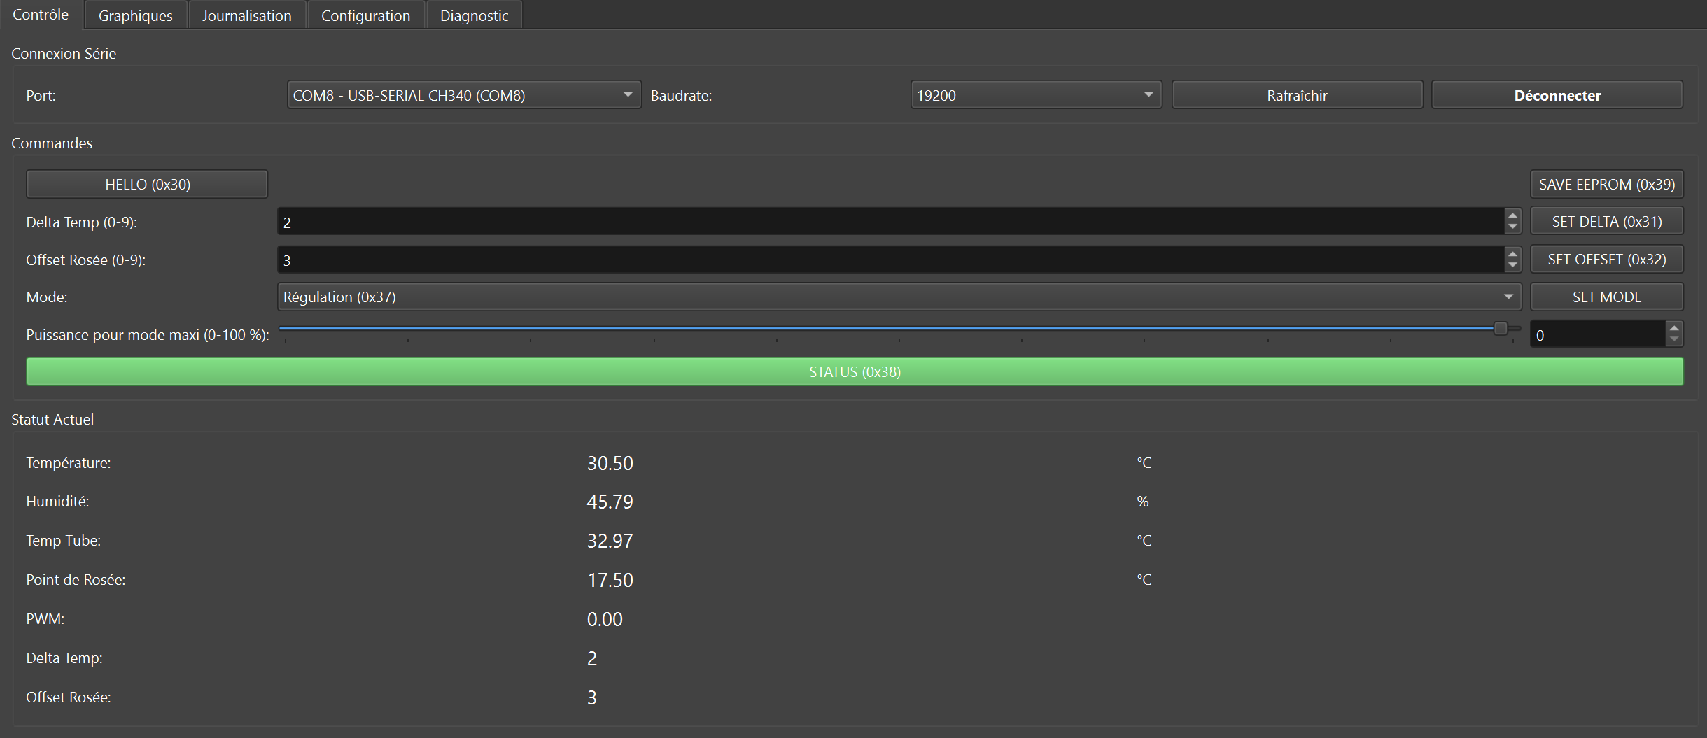Increase Offset Rosée with up arrow
The width and height of the screenshot is (1707, 738).
(1512, 253)
